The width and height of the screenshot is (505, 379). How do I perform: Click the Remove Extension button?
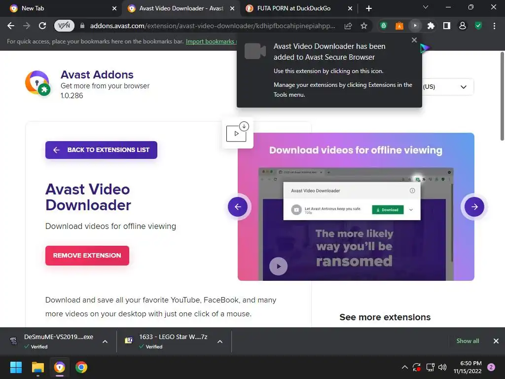click(x=87, y=256)
